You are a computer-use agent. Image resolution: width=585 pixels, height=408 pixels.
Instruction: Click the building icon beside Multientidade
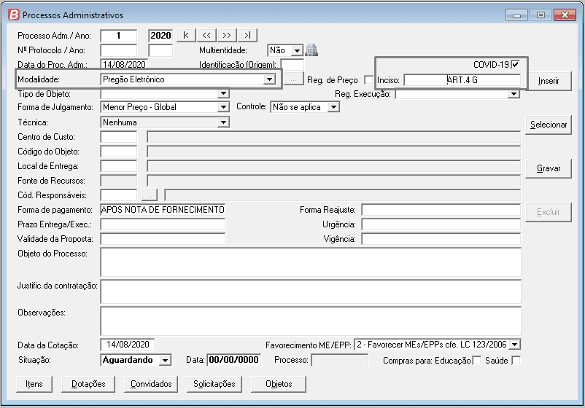point(311,50)
